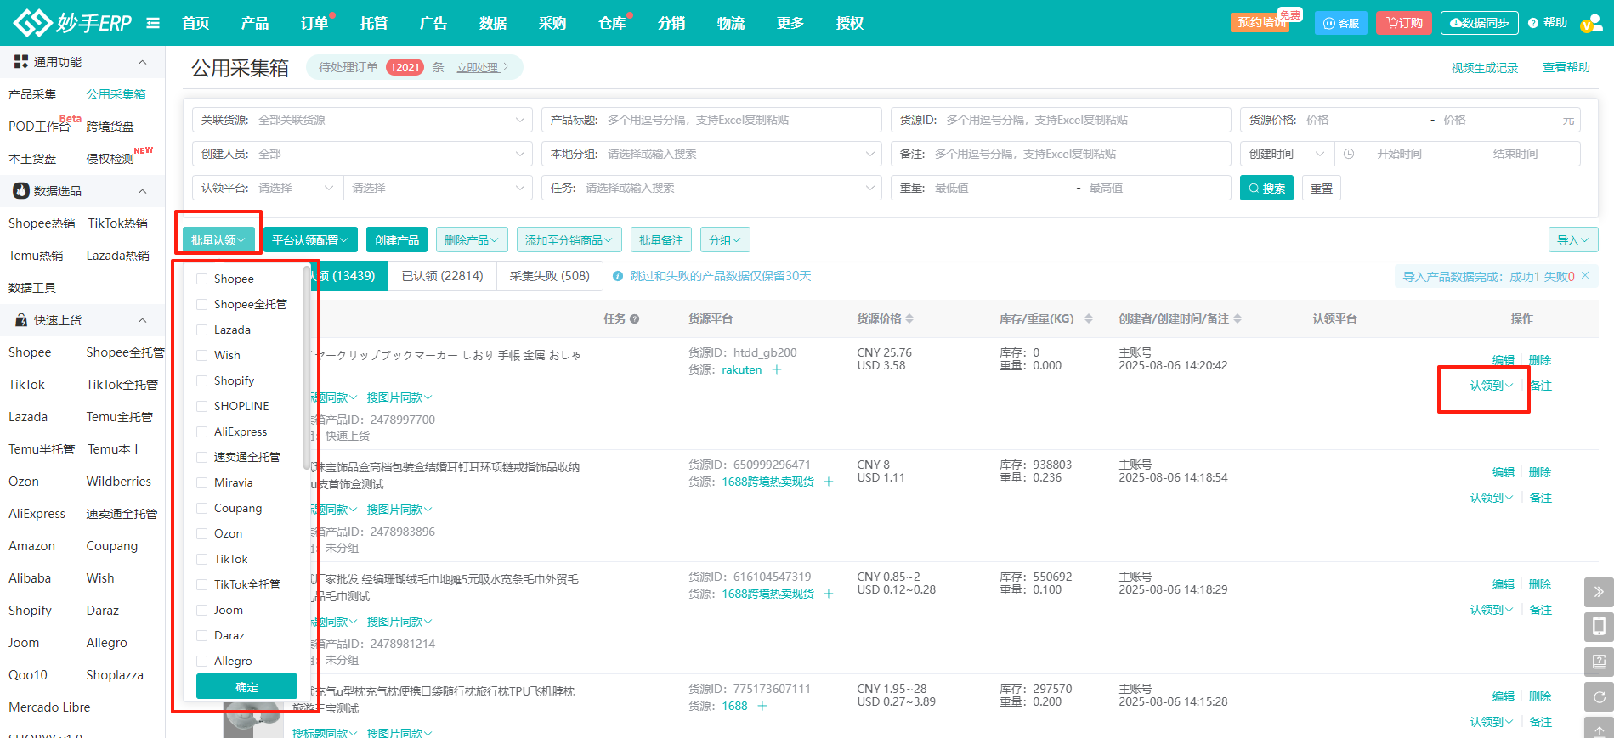Open the 关联货源 dropdown
This screenshot has height=738, width=1614.
362,120
